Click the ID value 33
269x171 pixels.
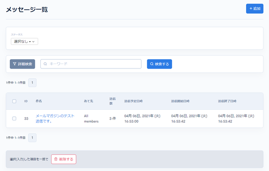tap(26, 119)
